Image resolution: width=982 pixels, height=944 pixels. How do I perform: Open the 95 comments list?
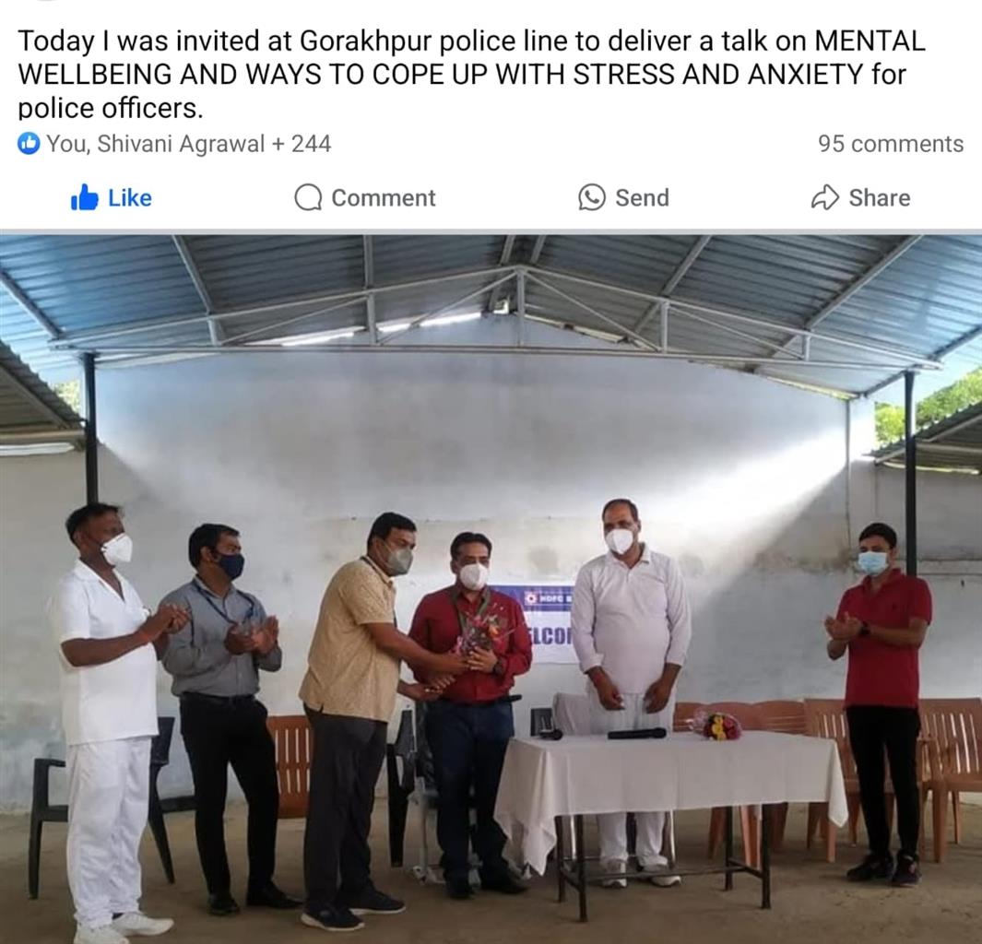pos(891,144)
